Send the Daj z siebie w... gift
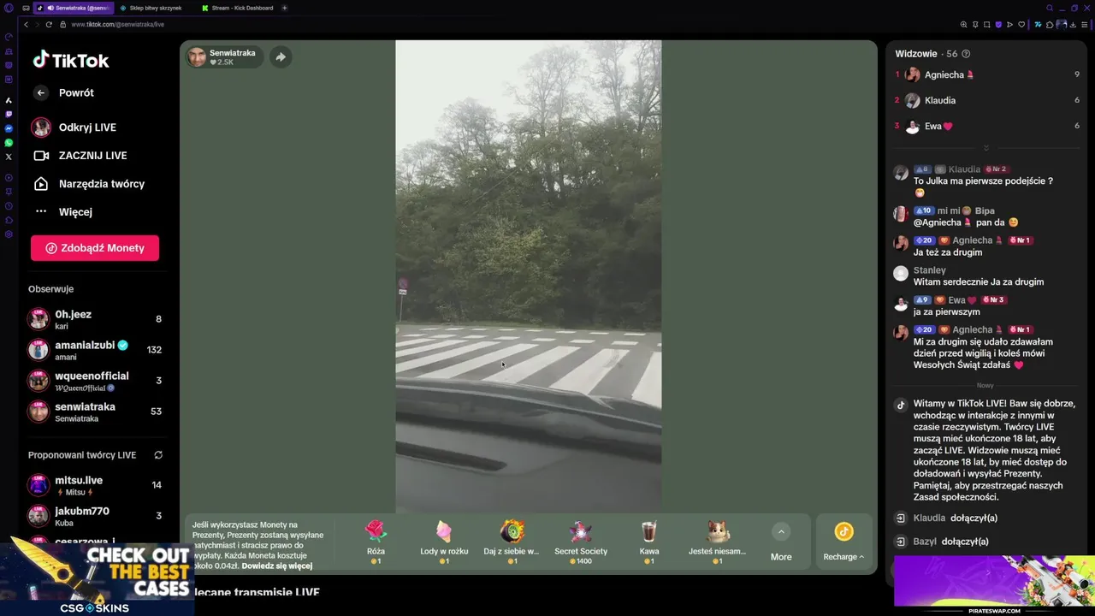 click(512, 542)
